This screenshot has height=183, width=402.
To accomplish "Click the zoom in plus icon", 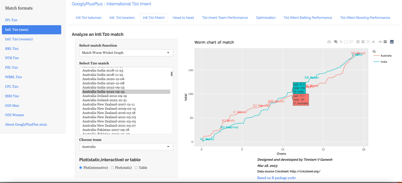I will (358, 42).
